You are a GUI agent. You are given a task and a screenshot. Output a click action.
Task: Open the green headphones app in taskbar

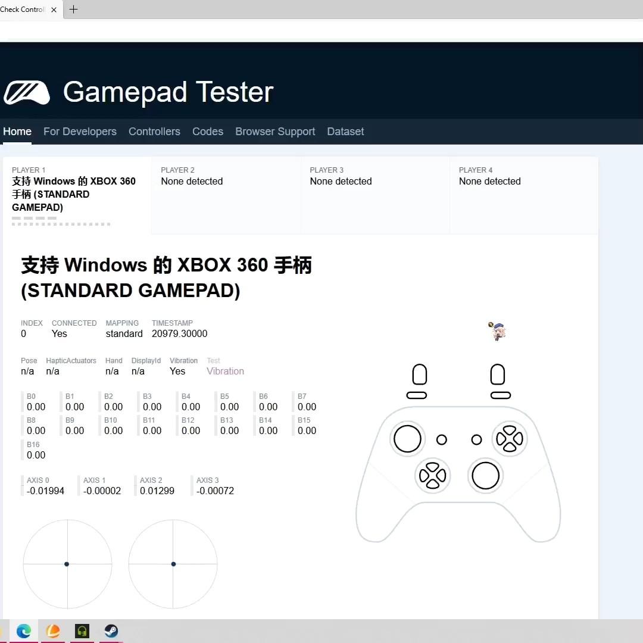click(x=82, y=631)
